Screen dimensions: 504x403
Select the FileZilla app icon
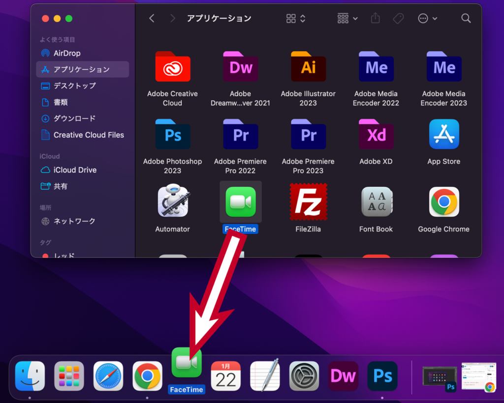click(308, 201)
